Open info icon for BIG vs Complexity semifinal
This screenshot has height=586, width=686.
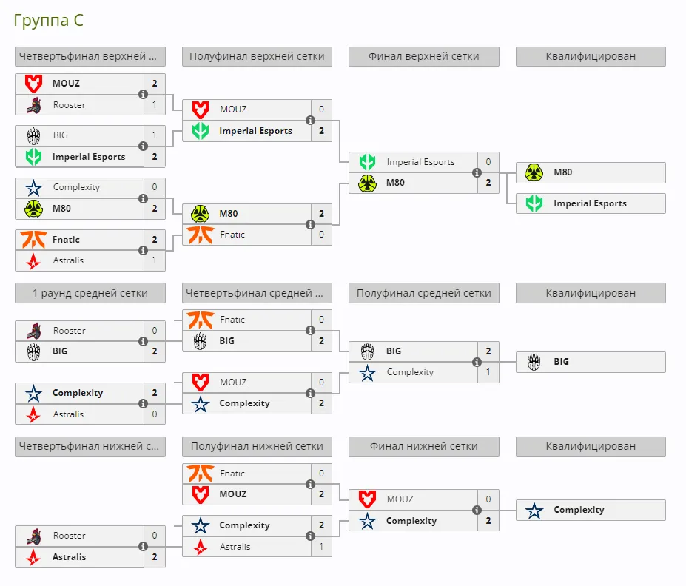click(x=477, y=362)
